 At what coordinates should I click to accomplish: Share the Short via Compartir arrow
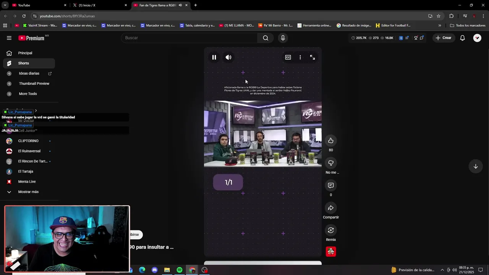(x=331, y=208)
